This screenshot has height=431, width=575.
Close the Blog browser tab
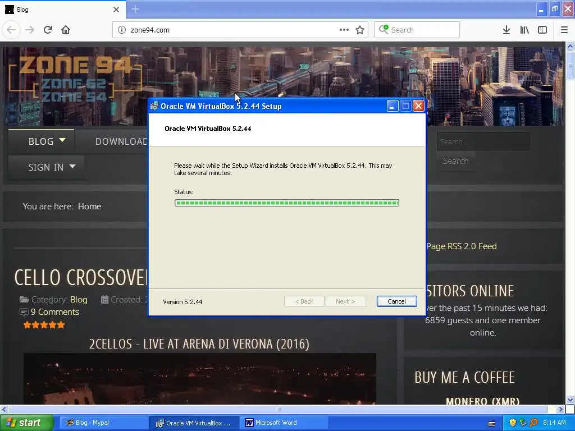[116, 10]
